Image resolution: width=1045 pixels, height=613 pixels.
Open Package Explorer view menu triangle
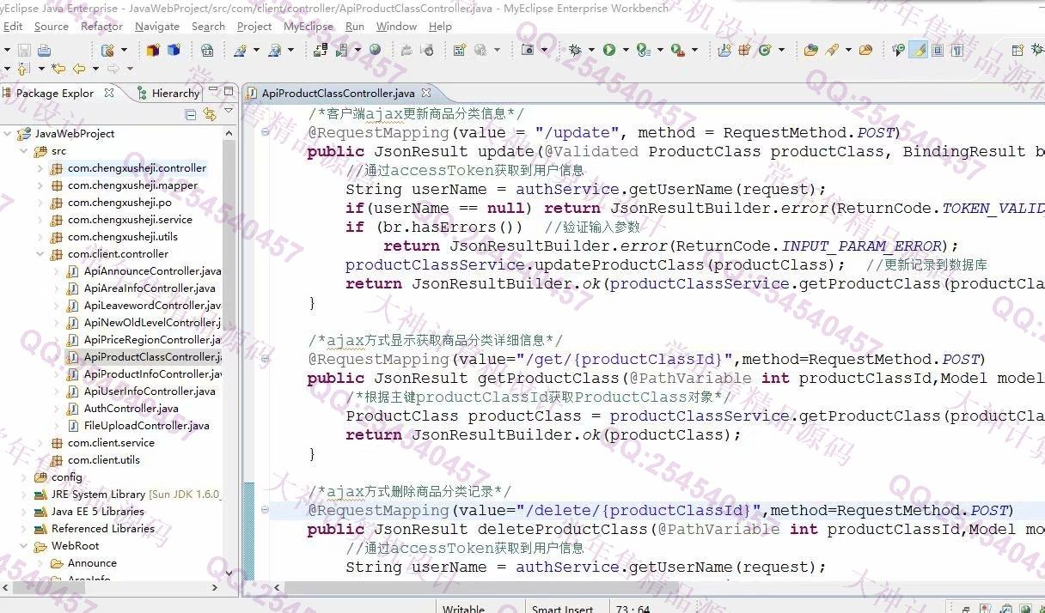tap(228, 112)
